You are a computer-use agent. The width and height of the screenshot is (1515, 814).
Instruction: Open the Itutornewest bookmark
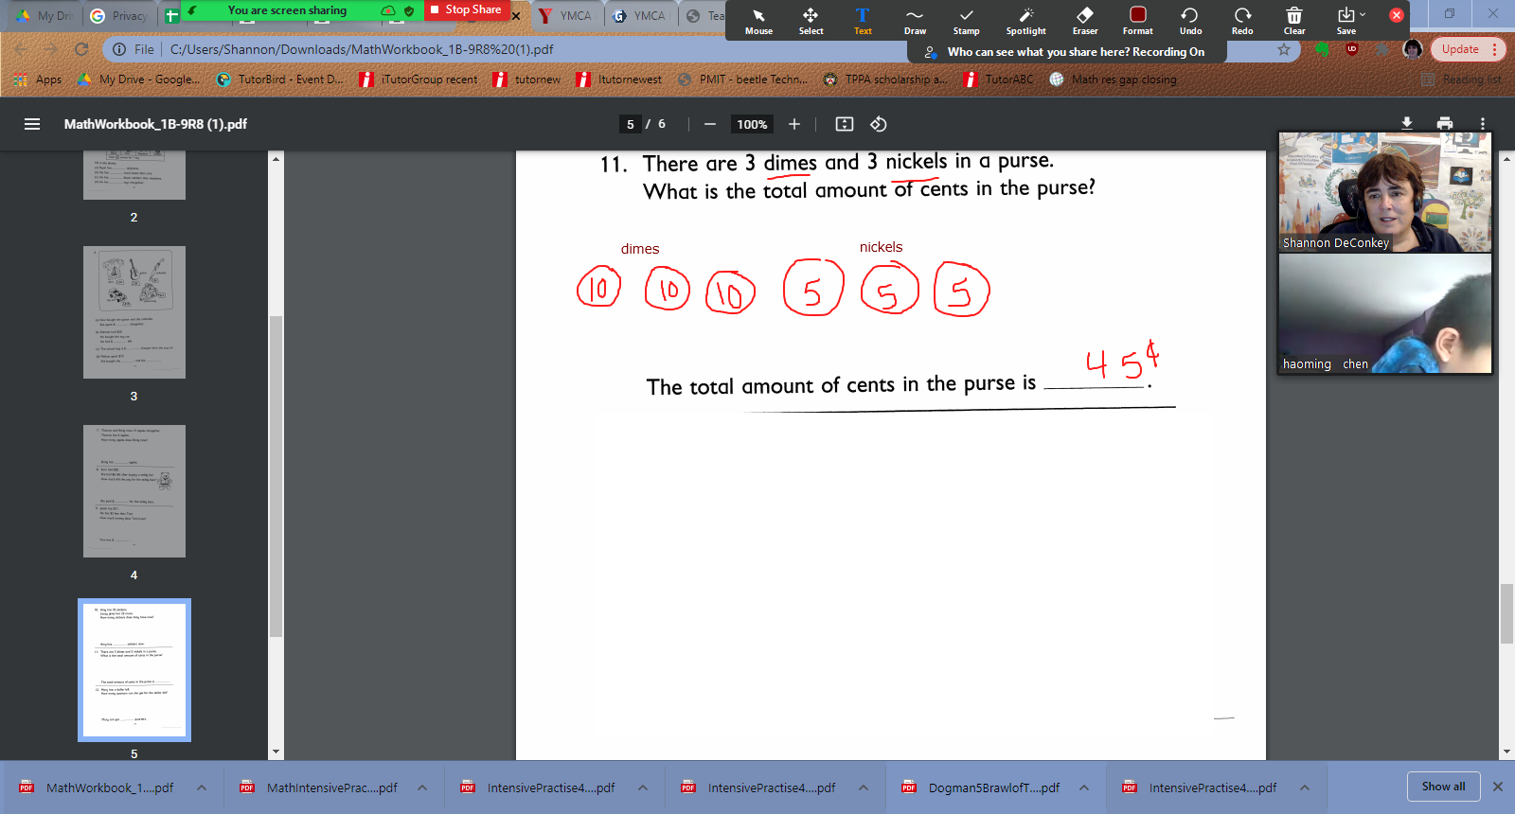coord(619,80)
